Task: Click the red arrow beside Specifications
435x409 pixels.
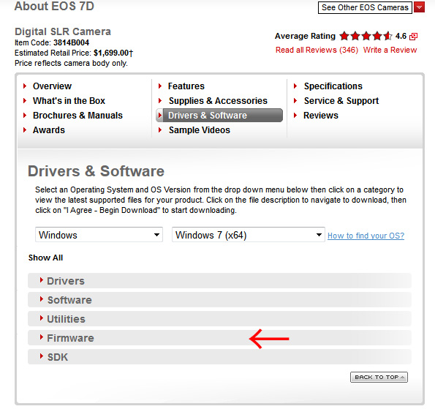Action: click(x=295, y=86)
